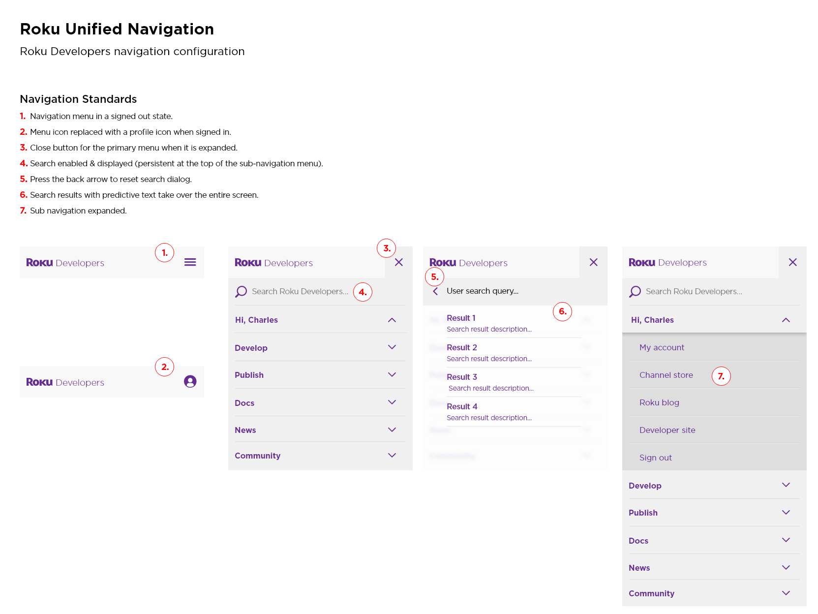Select Publish menu label in second panel
818x614 pixels.
[249, 375]
